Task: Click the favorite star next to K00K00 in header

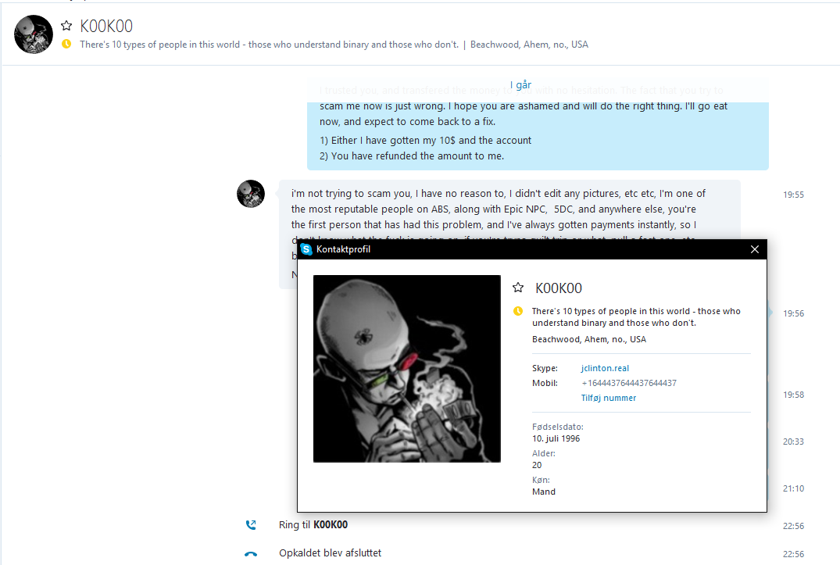Action: 66,26
